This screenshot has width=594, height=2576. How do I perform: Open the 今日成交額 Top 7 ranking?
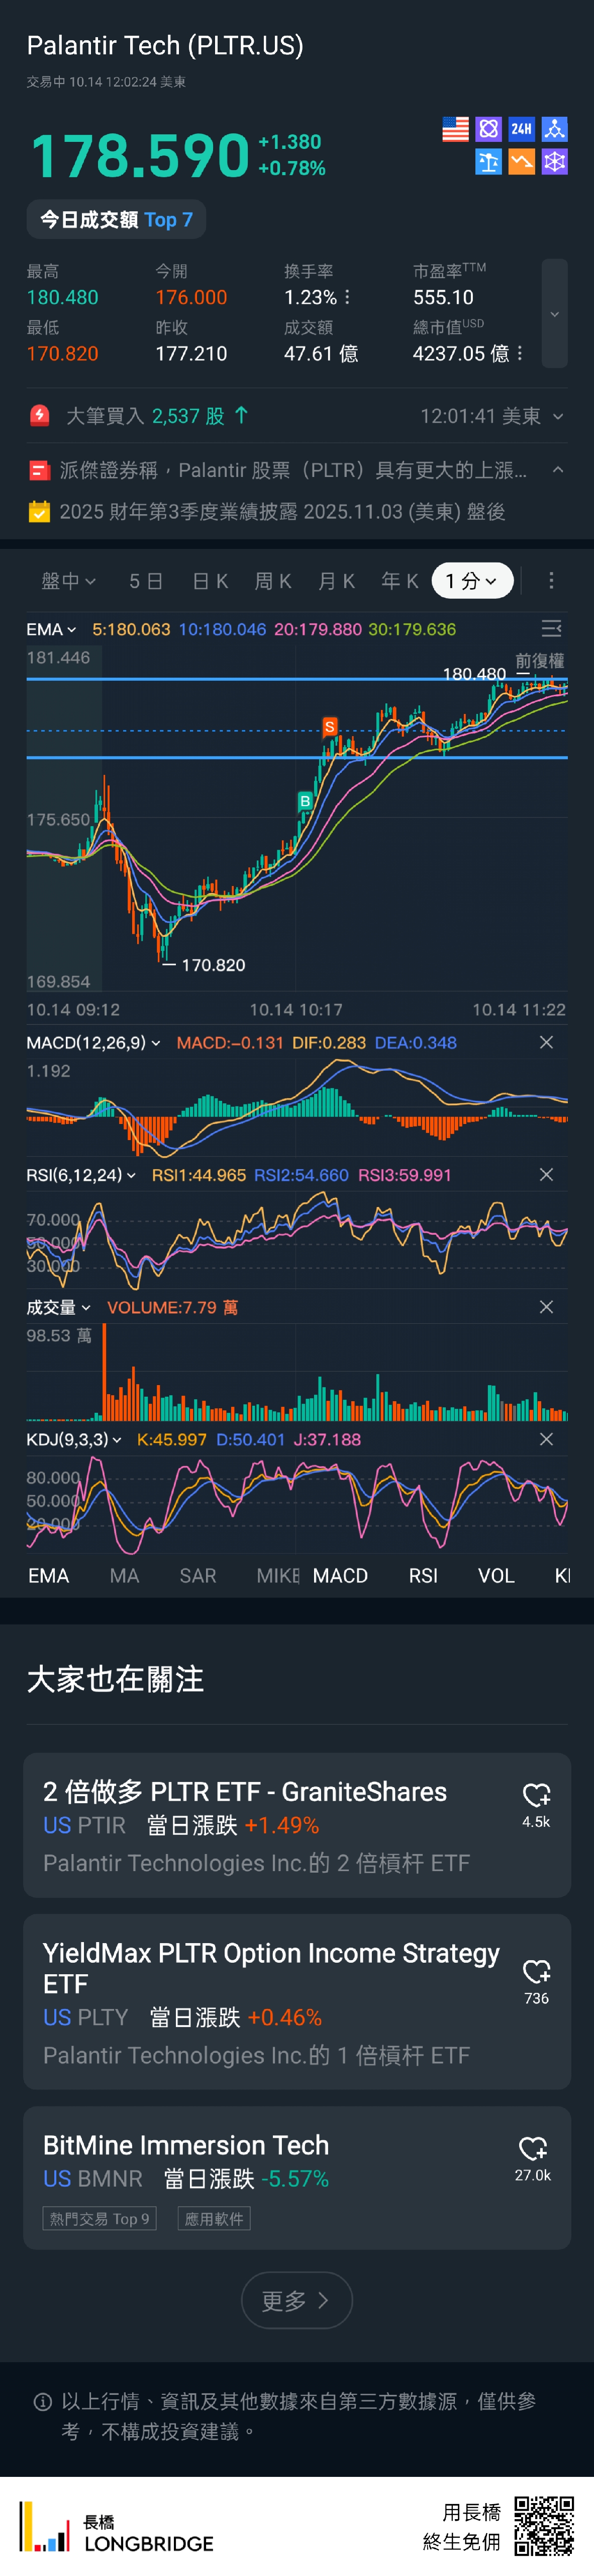pyautogui.click(x=116, y=220)
